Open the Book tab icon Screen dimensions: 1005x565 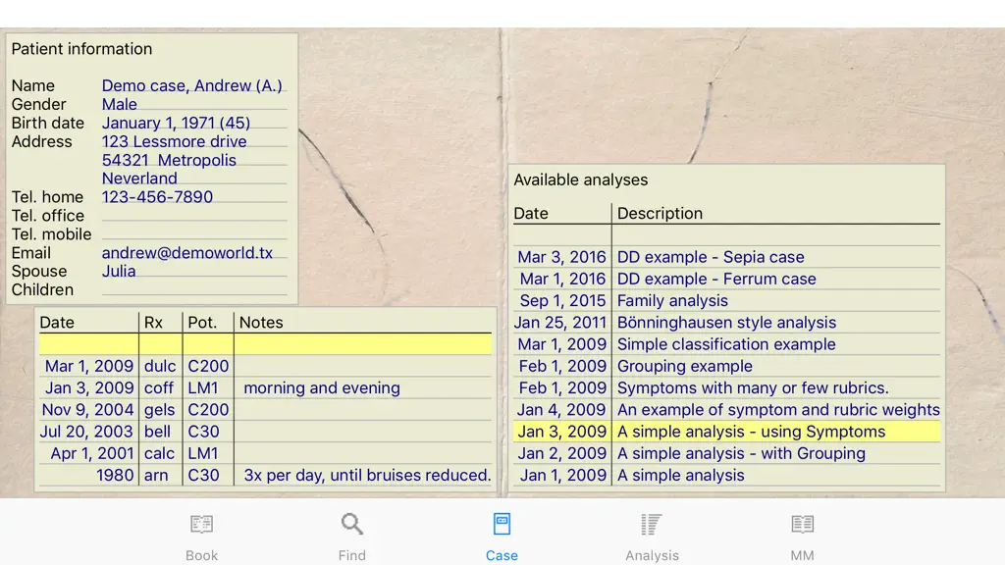[201, 524]
